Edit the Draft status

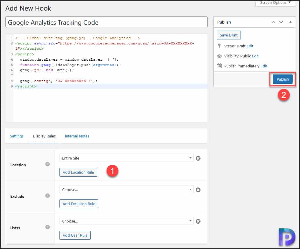click(x=250, y=46)
